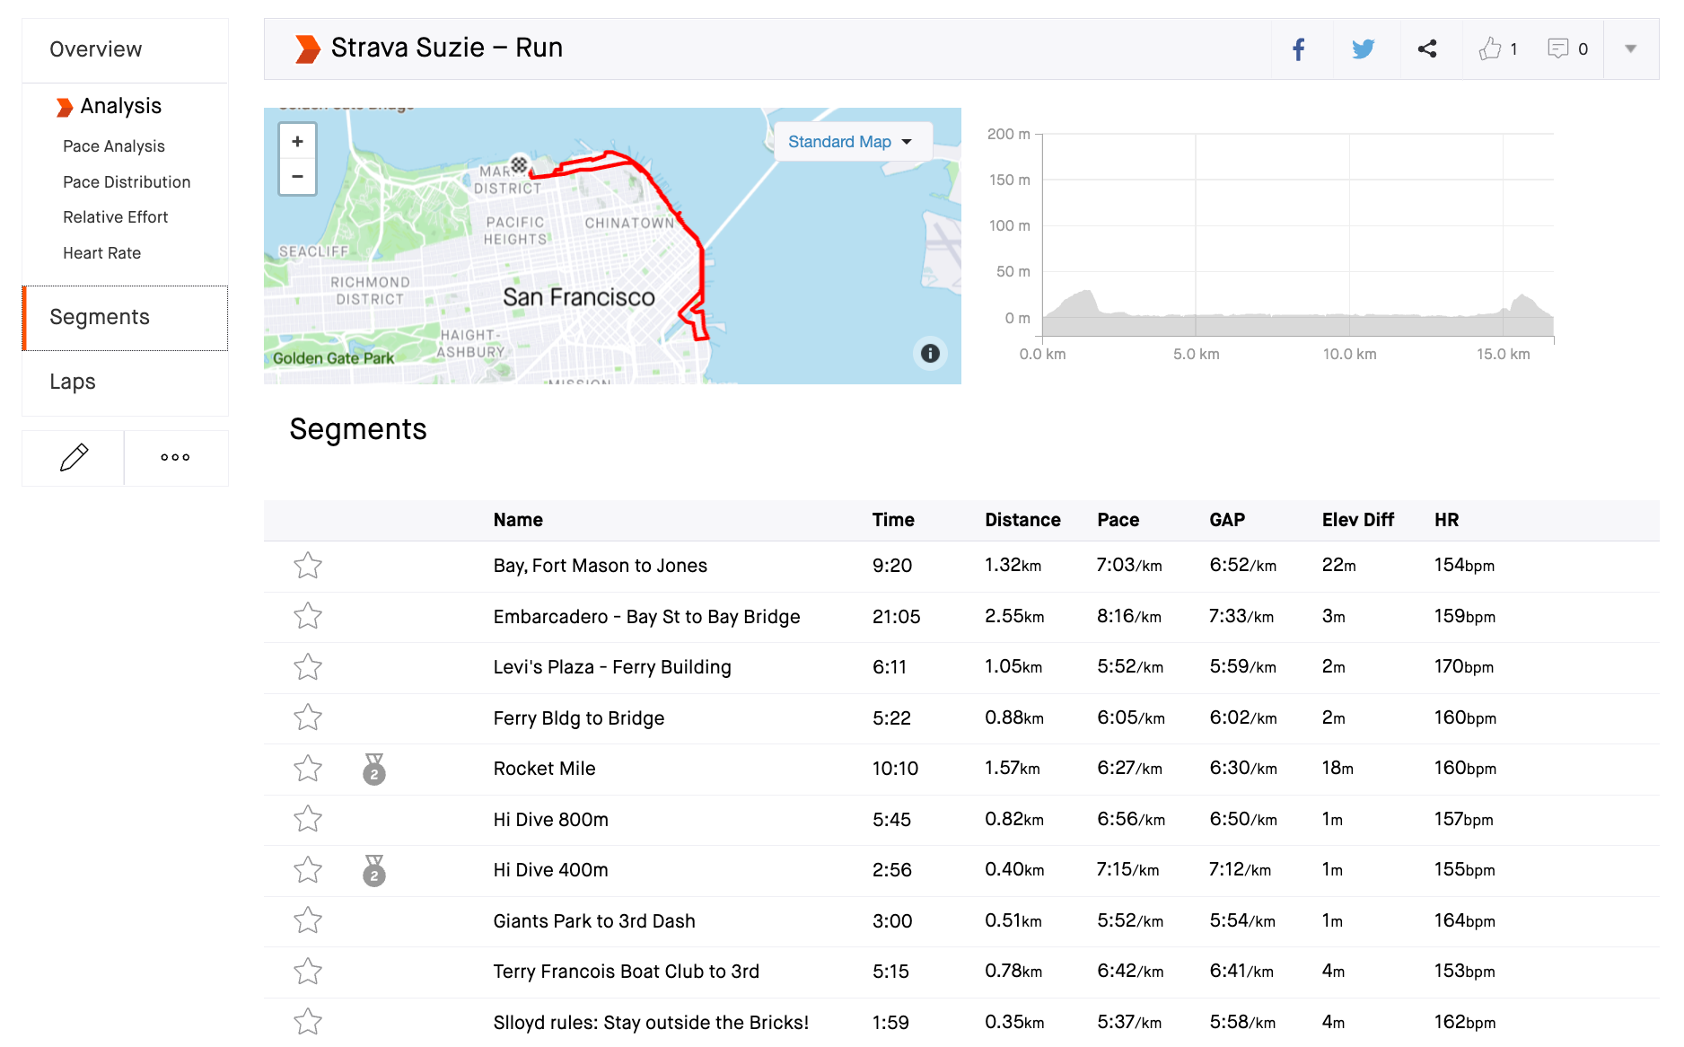Switch to the Laps section
This screenshot has width=1684, height=1047.
73,382
